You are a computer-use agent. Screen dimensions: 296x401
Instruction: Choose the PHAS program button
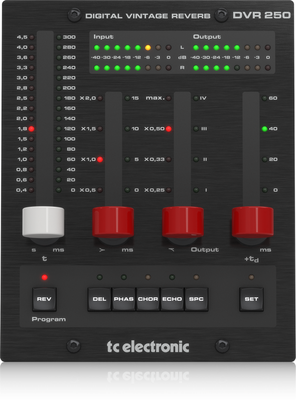click(124, 299)
